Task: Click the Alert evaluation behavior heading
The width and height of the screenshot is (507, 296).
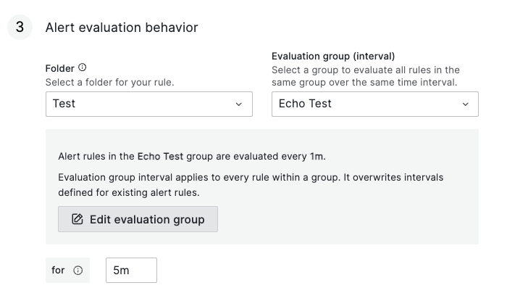Action: pos(122,28)
